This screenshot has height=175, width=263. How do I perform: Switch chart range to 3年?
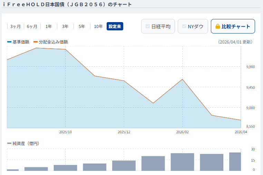pyautogui.click(x=65, y=26)
